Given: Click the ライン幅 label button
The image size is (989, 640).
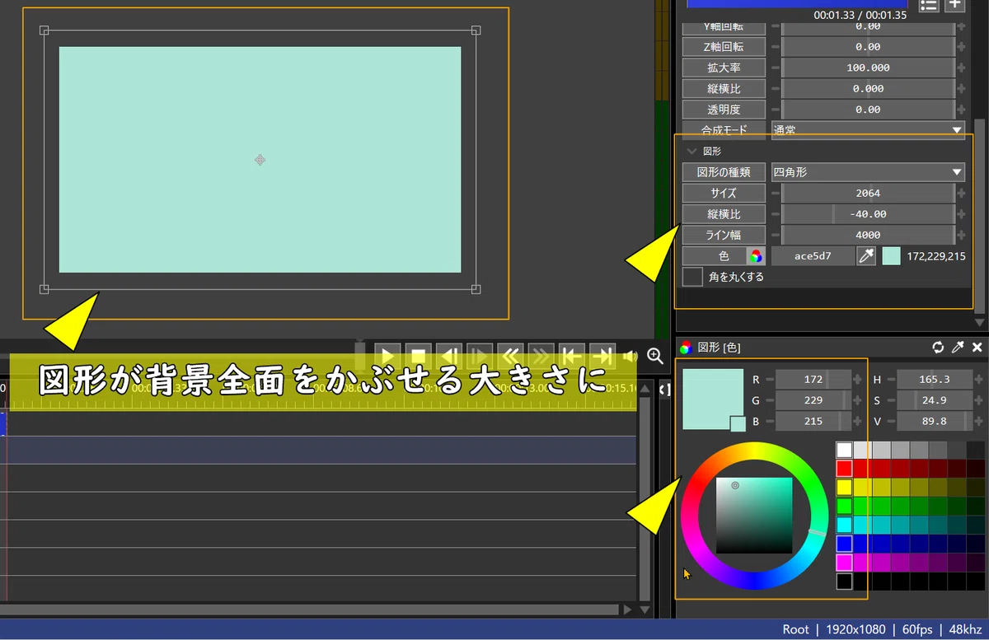Looking at the screenshot, I should [724, 235].
